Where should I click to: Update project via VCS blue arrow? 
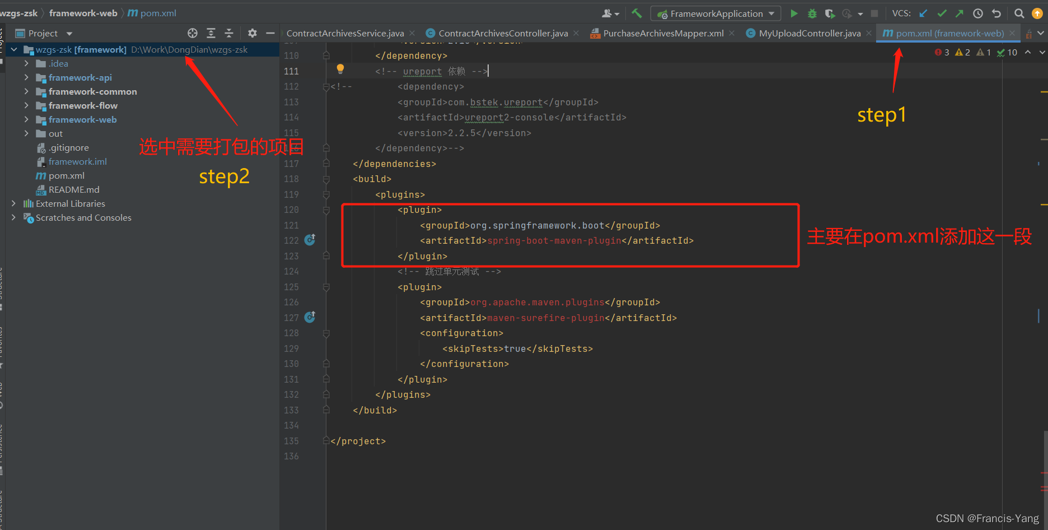coord(924,13)
